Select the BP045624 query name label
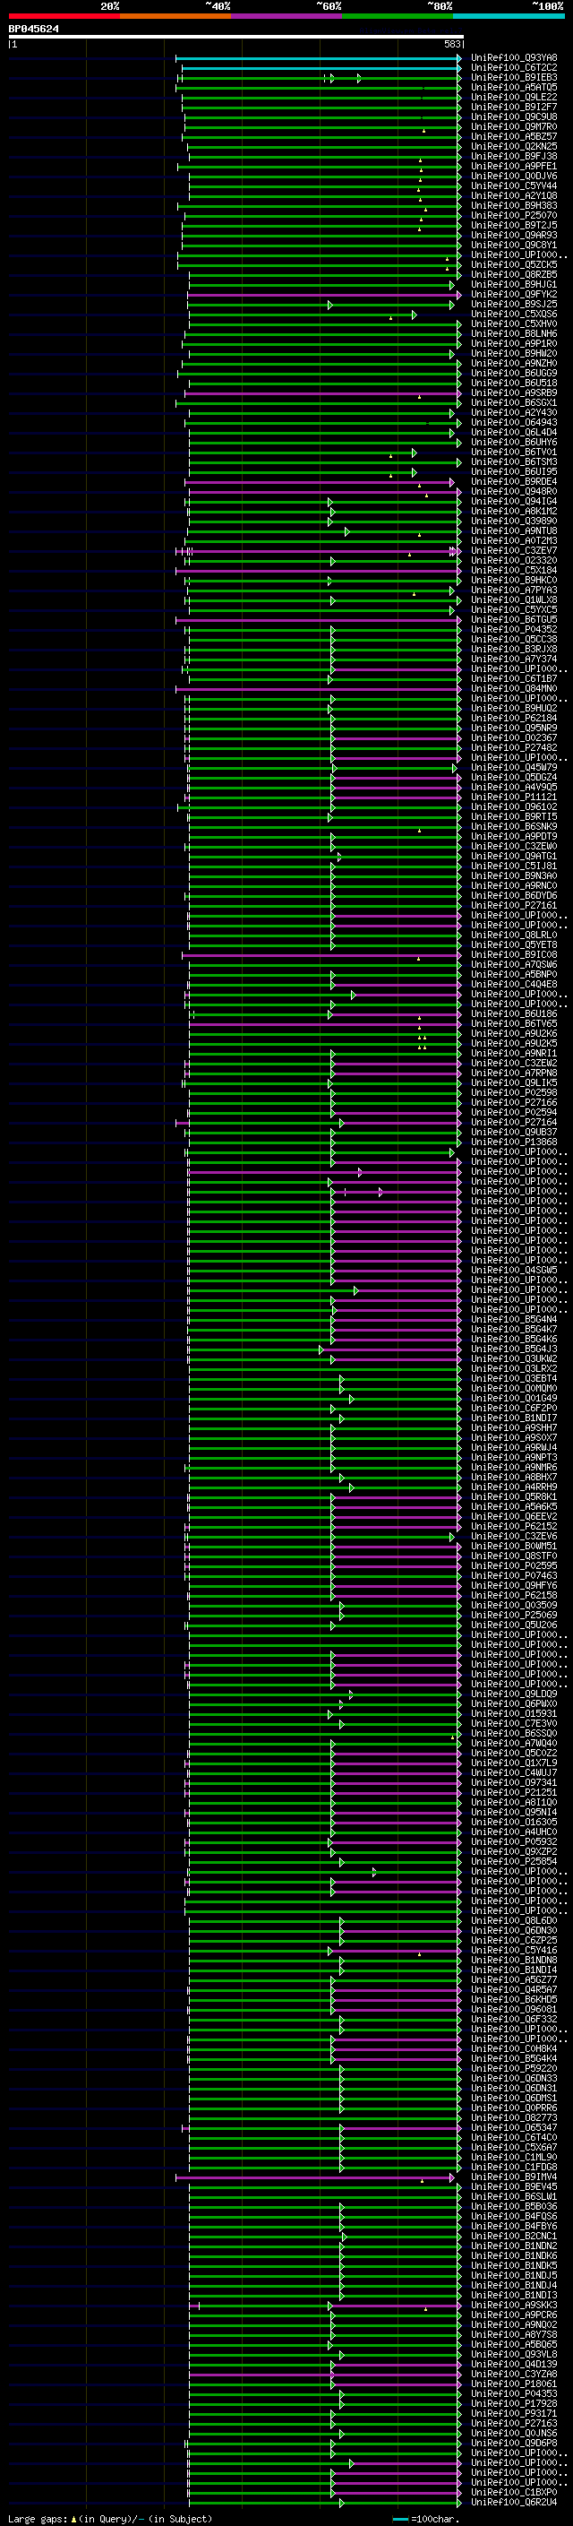The height and width of the screenshot is (2526, 573). (33, 30)
